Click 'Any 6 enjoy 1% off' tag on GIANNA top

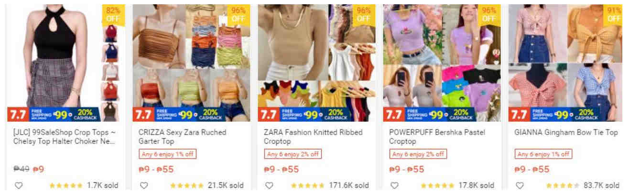[x=543, y=154]
